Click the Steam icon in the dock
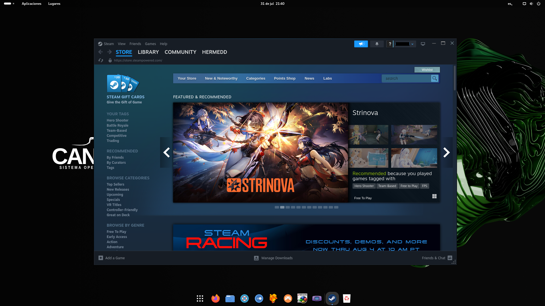Screen dimensions: 545x306 [332, 298]
